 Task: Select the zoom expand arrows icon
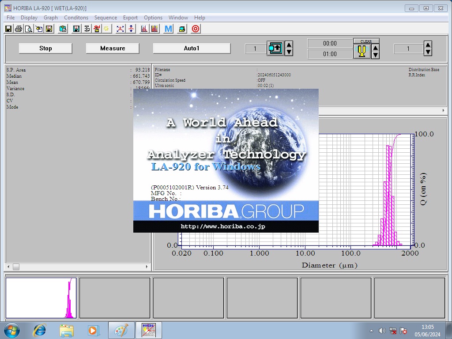point(120,28)
